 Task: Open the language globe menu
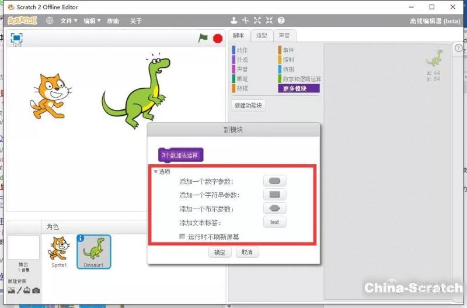(x=50, y=21)
